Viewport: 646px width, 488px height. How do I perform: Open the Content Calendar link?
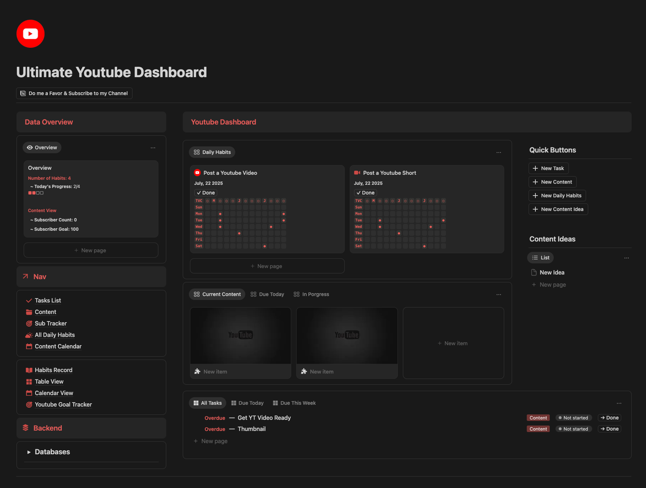click(58, 346)
